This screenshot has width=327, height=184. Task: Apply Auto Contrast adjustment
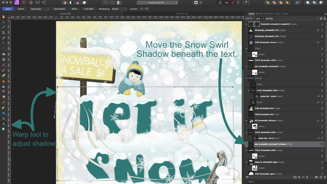[x=71, y=3]
